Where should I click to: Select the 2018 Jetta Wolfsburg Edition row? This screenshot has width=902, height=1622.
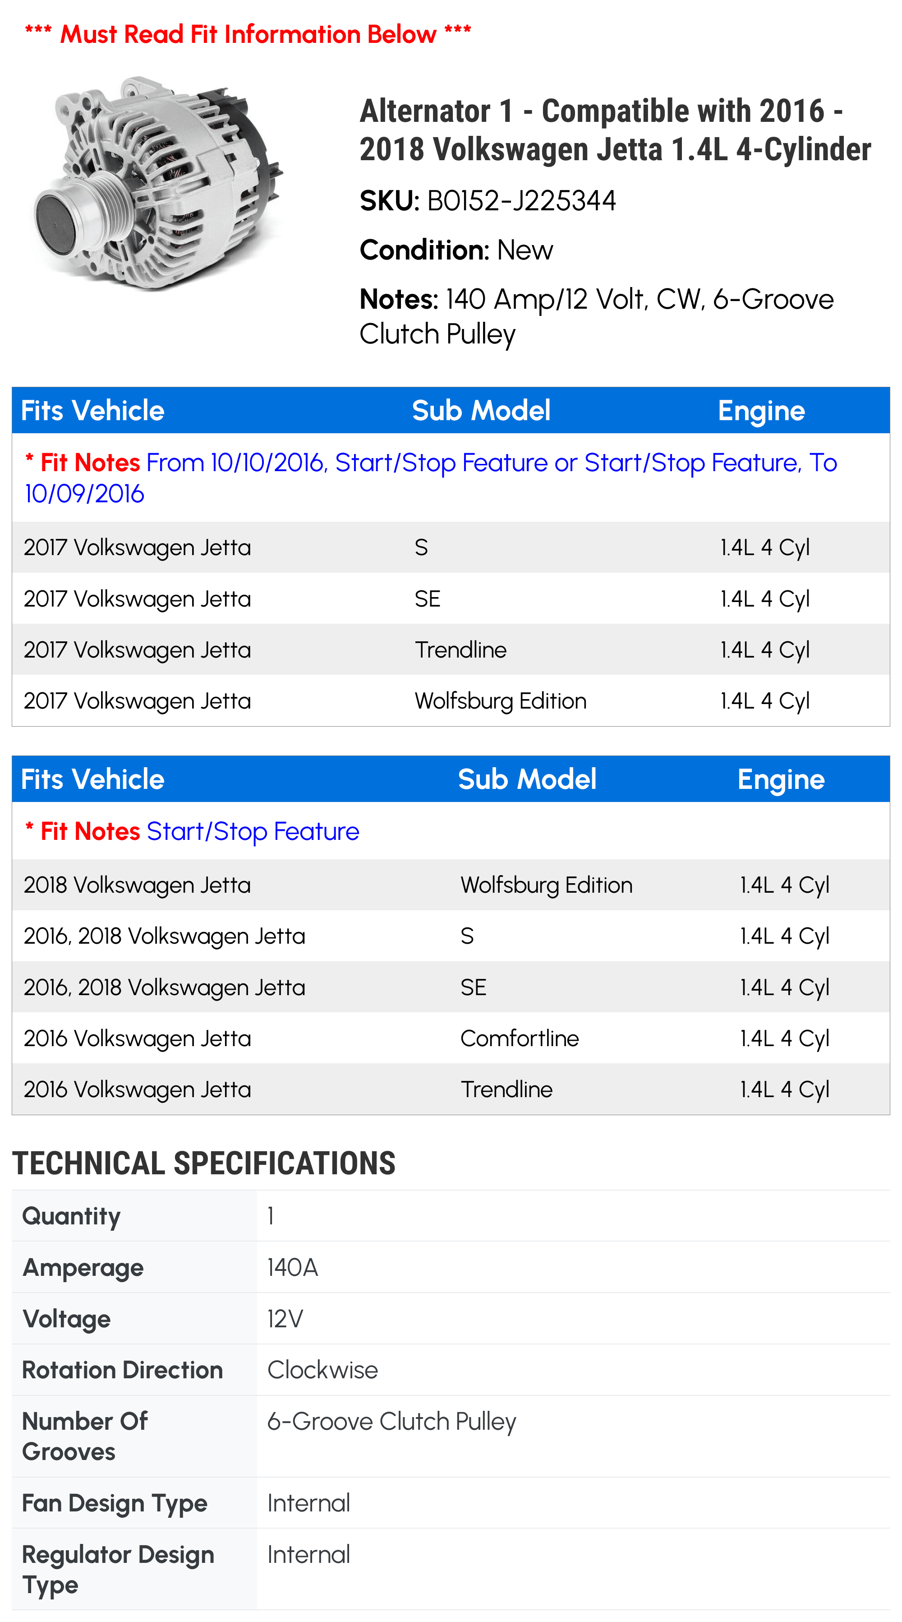(451, 885)
